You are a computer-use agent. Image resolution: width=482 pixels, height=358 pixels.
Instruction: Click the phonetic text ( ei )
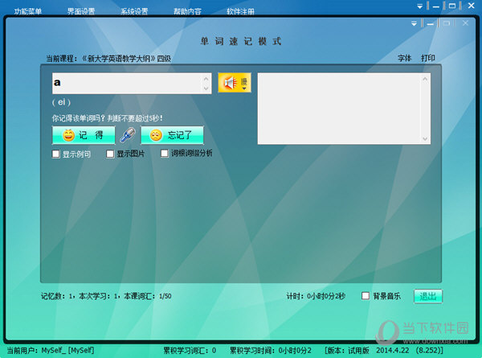tap(62, 102)
